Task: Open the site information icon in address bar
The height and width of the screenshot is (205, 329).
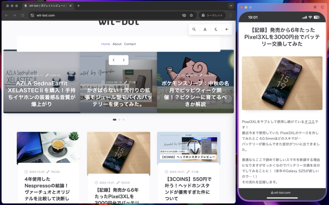Action: coord(32,15)
